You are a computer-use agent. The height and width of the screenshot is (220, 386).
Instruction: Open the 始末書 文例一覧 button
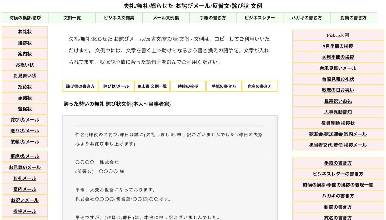[x=152, y=86]
